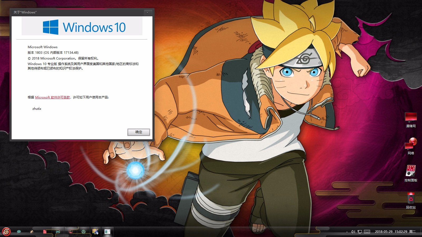The height and width of the screenshot is (237, 422).
Task: Open the Naruto-themed Start button
Action: tap(6, 232)
